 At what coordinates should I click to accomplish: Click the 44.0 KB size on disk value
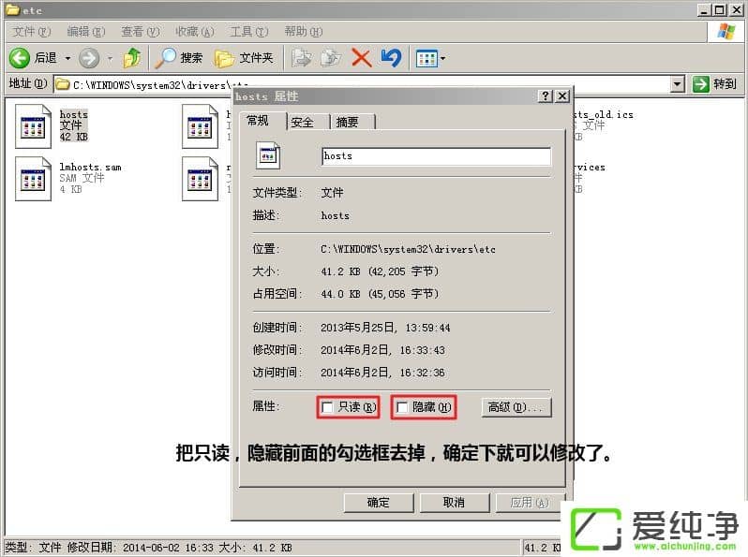[380, 294]
